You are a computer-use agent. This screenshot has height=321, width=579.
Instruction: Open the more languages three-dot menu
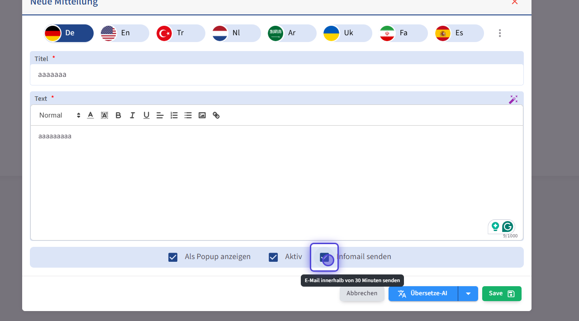[500, 33]
